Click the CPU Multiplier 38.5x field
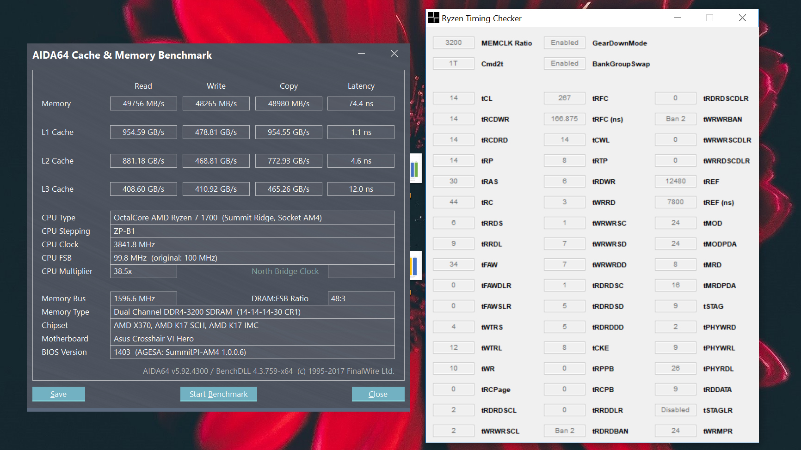The image size is (801, 450). [x=143, y=271]
